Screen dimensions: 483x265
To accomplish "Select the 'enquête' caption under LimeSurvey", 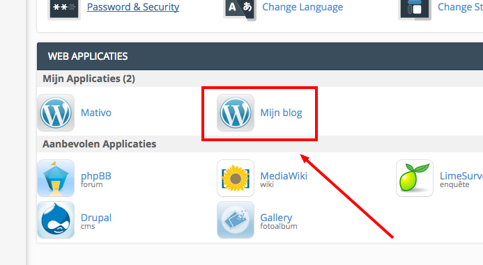I will point(454,184).
